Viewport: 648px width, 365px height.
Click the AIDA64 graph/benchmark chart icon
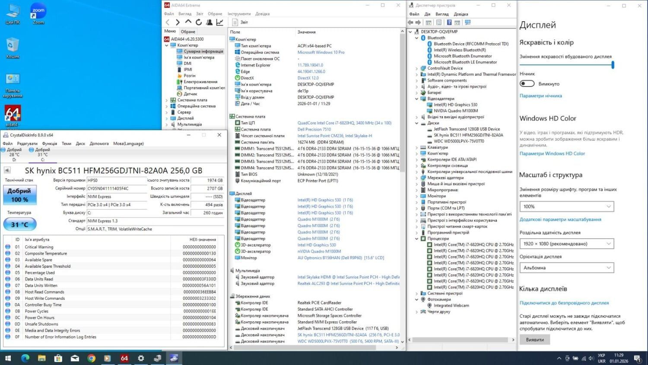[x=220, y=22]
